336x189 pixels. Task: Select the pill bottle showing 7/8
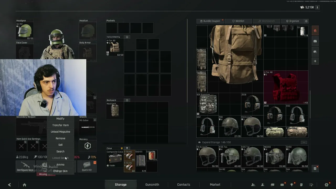tap(303, 31)
